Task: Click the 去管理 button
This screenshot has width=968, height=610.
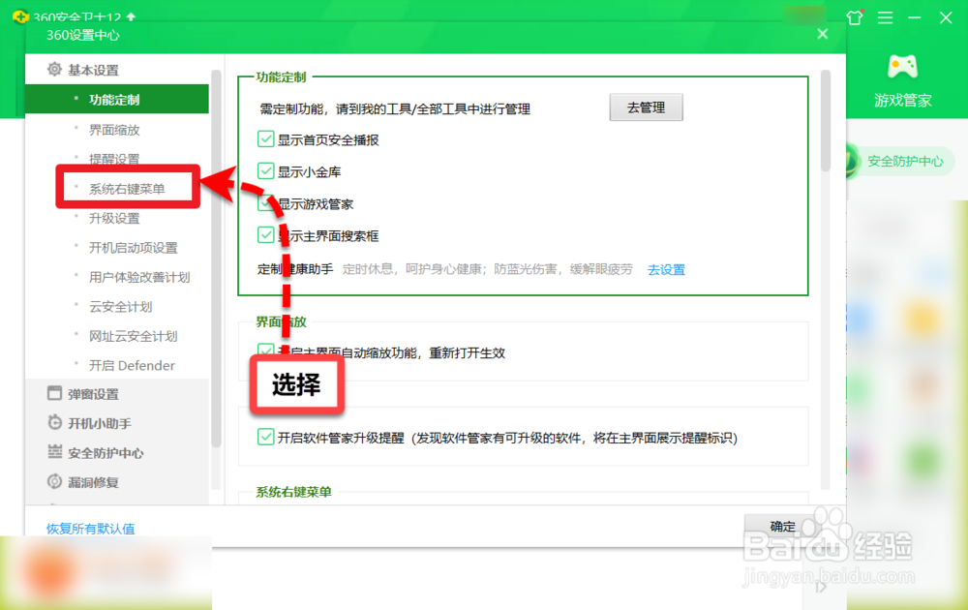Action: point(646,107)
